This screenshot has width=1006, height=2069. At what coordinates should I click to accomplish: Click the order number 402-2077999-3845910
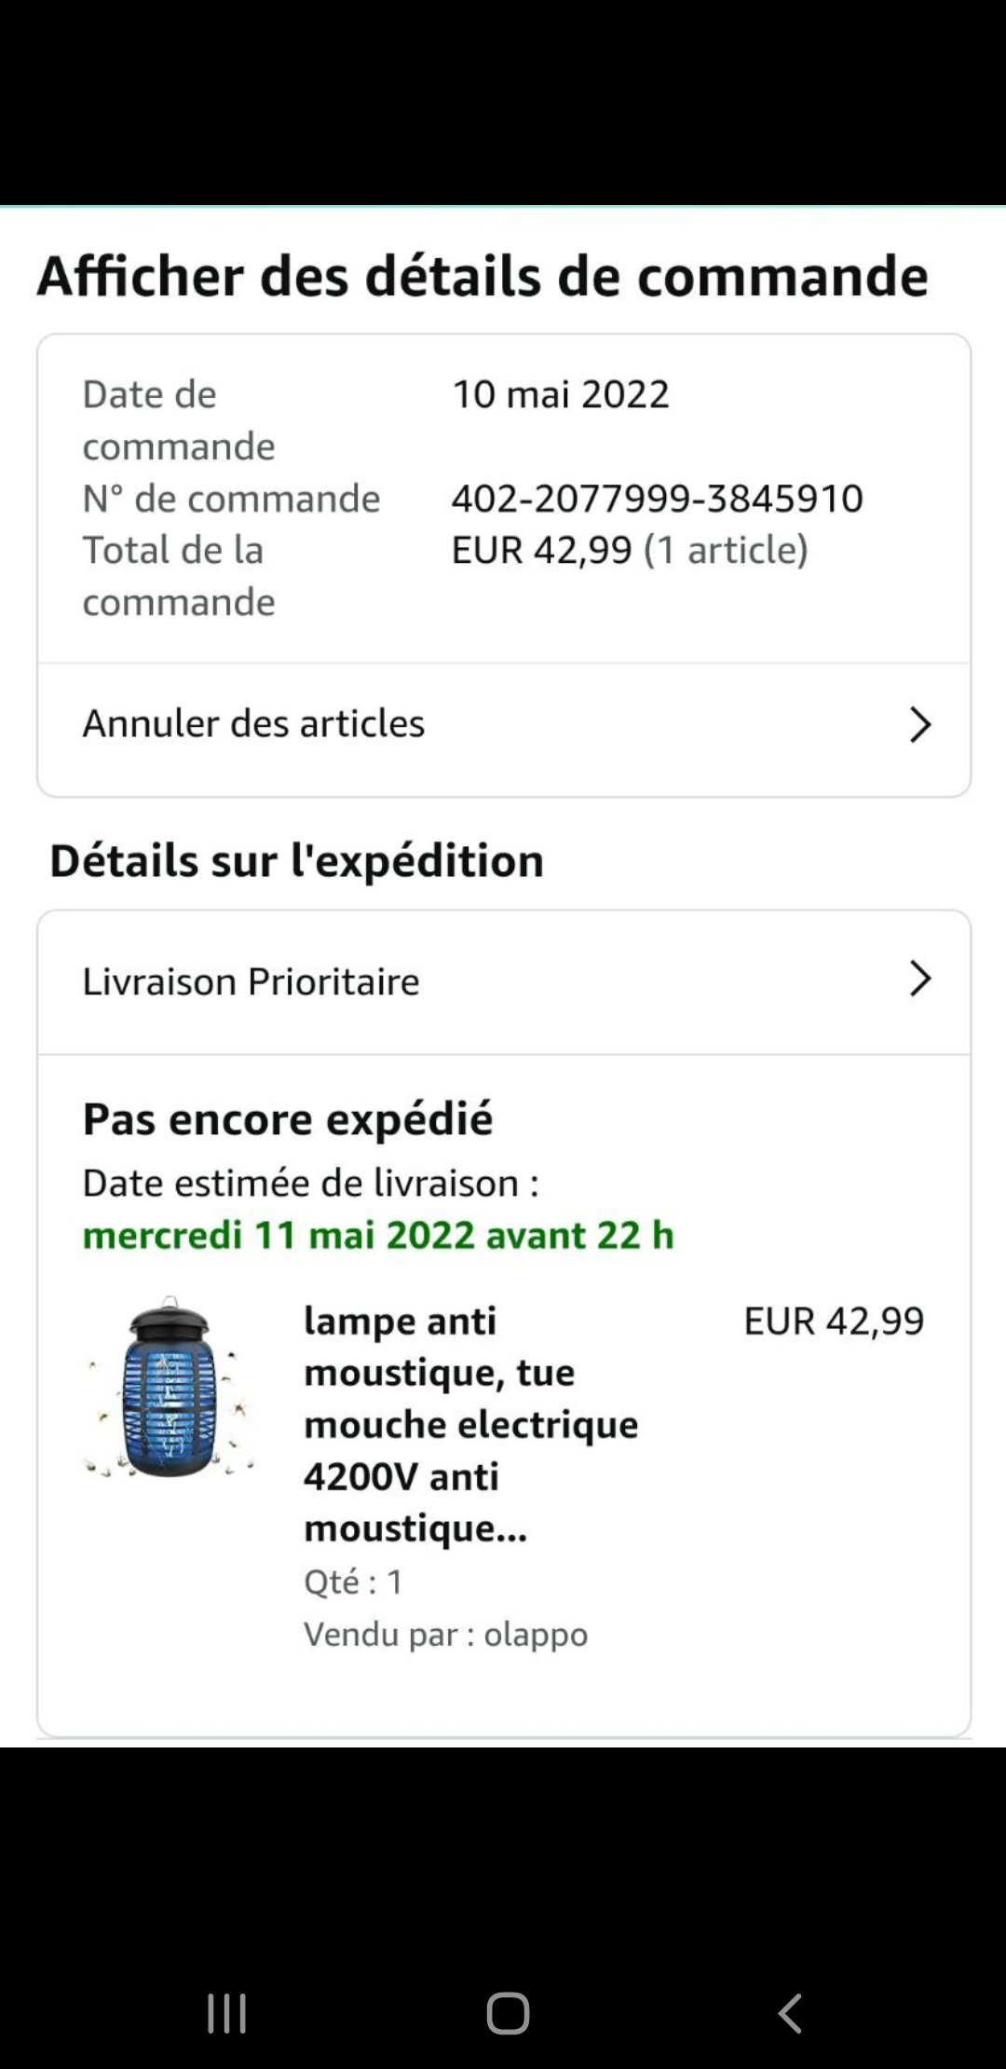pos(657,498)
